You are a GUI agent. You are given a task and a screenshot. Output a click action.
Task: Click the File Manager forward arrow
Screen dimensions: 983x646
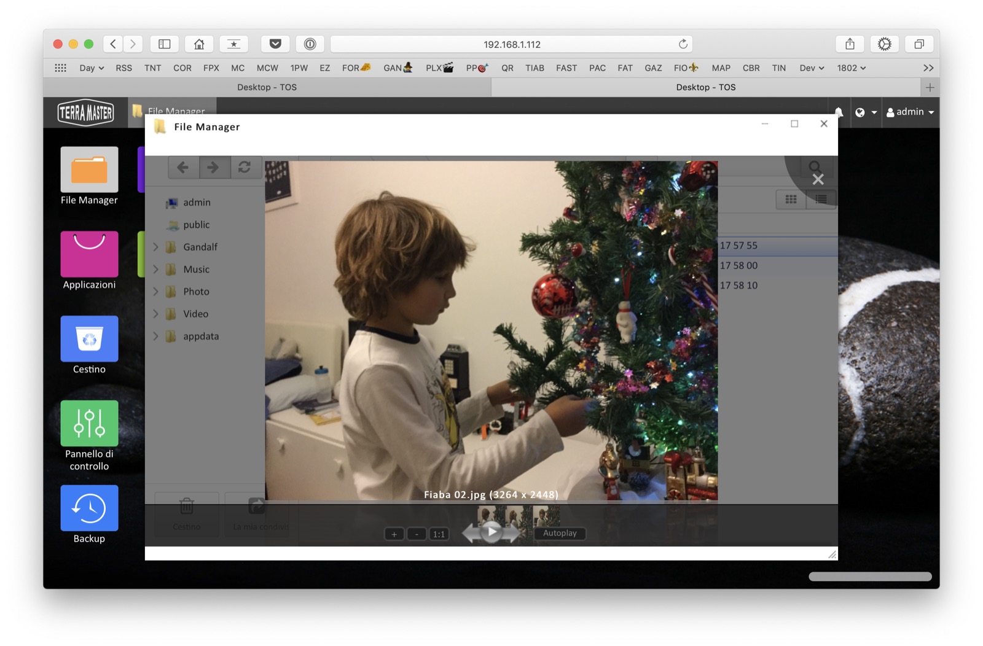pyautogui.click(x=213, y=167)
